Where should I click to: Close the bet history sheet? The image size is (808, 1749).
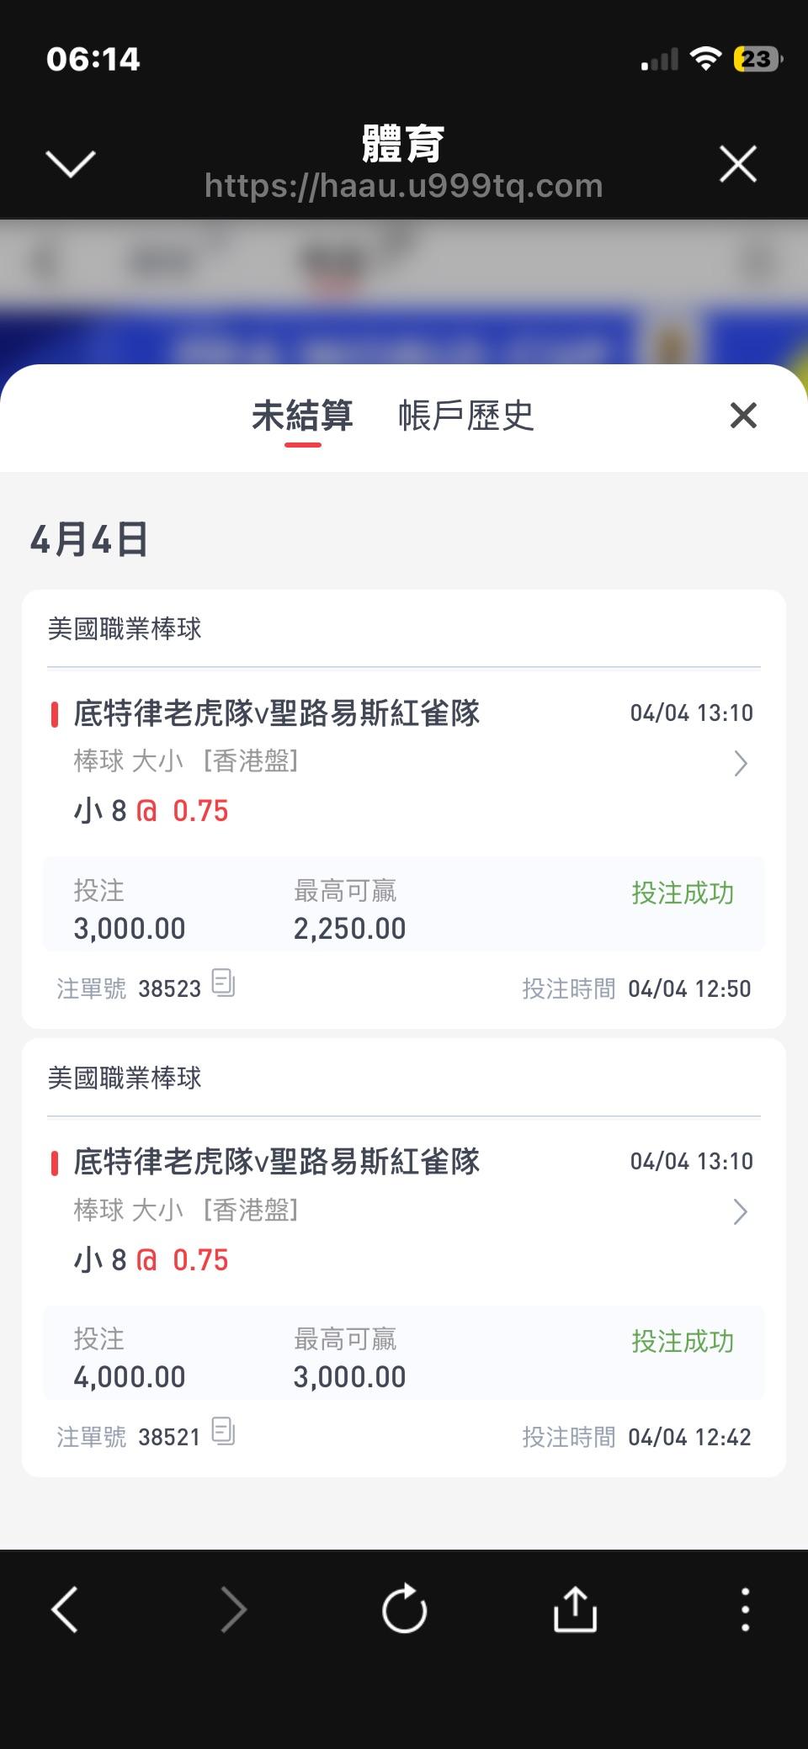pos(743,415)
